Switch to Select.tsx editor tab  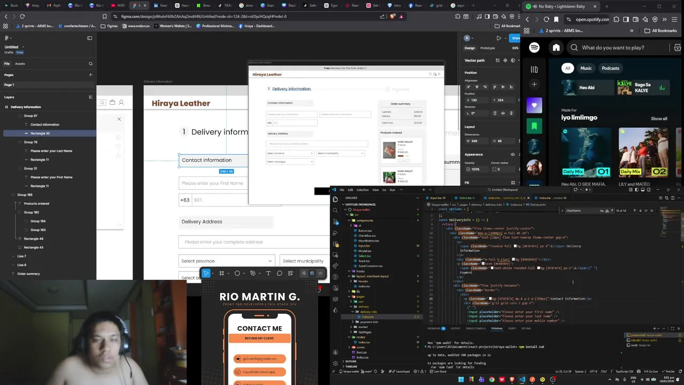point(467,198)
